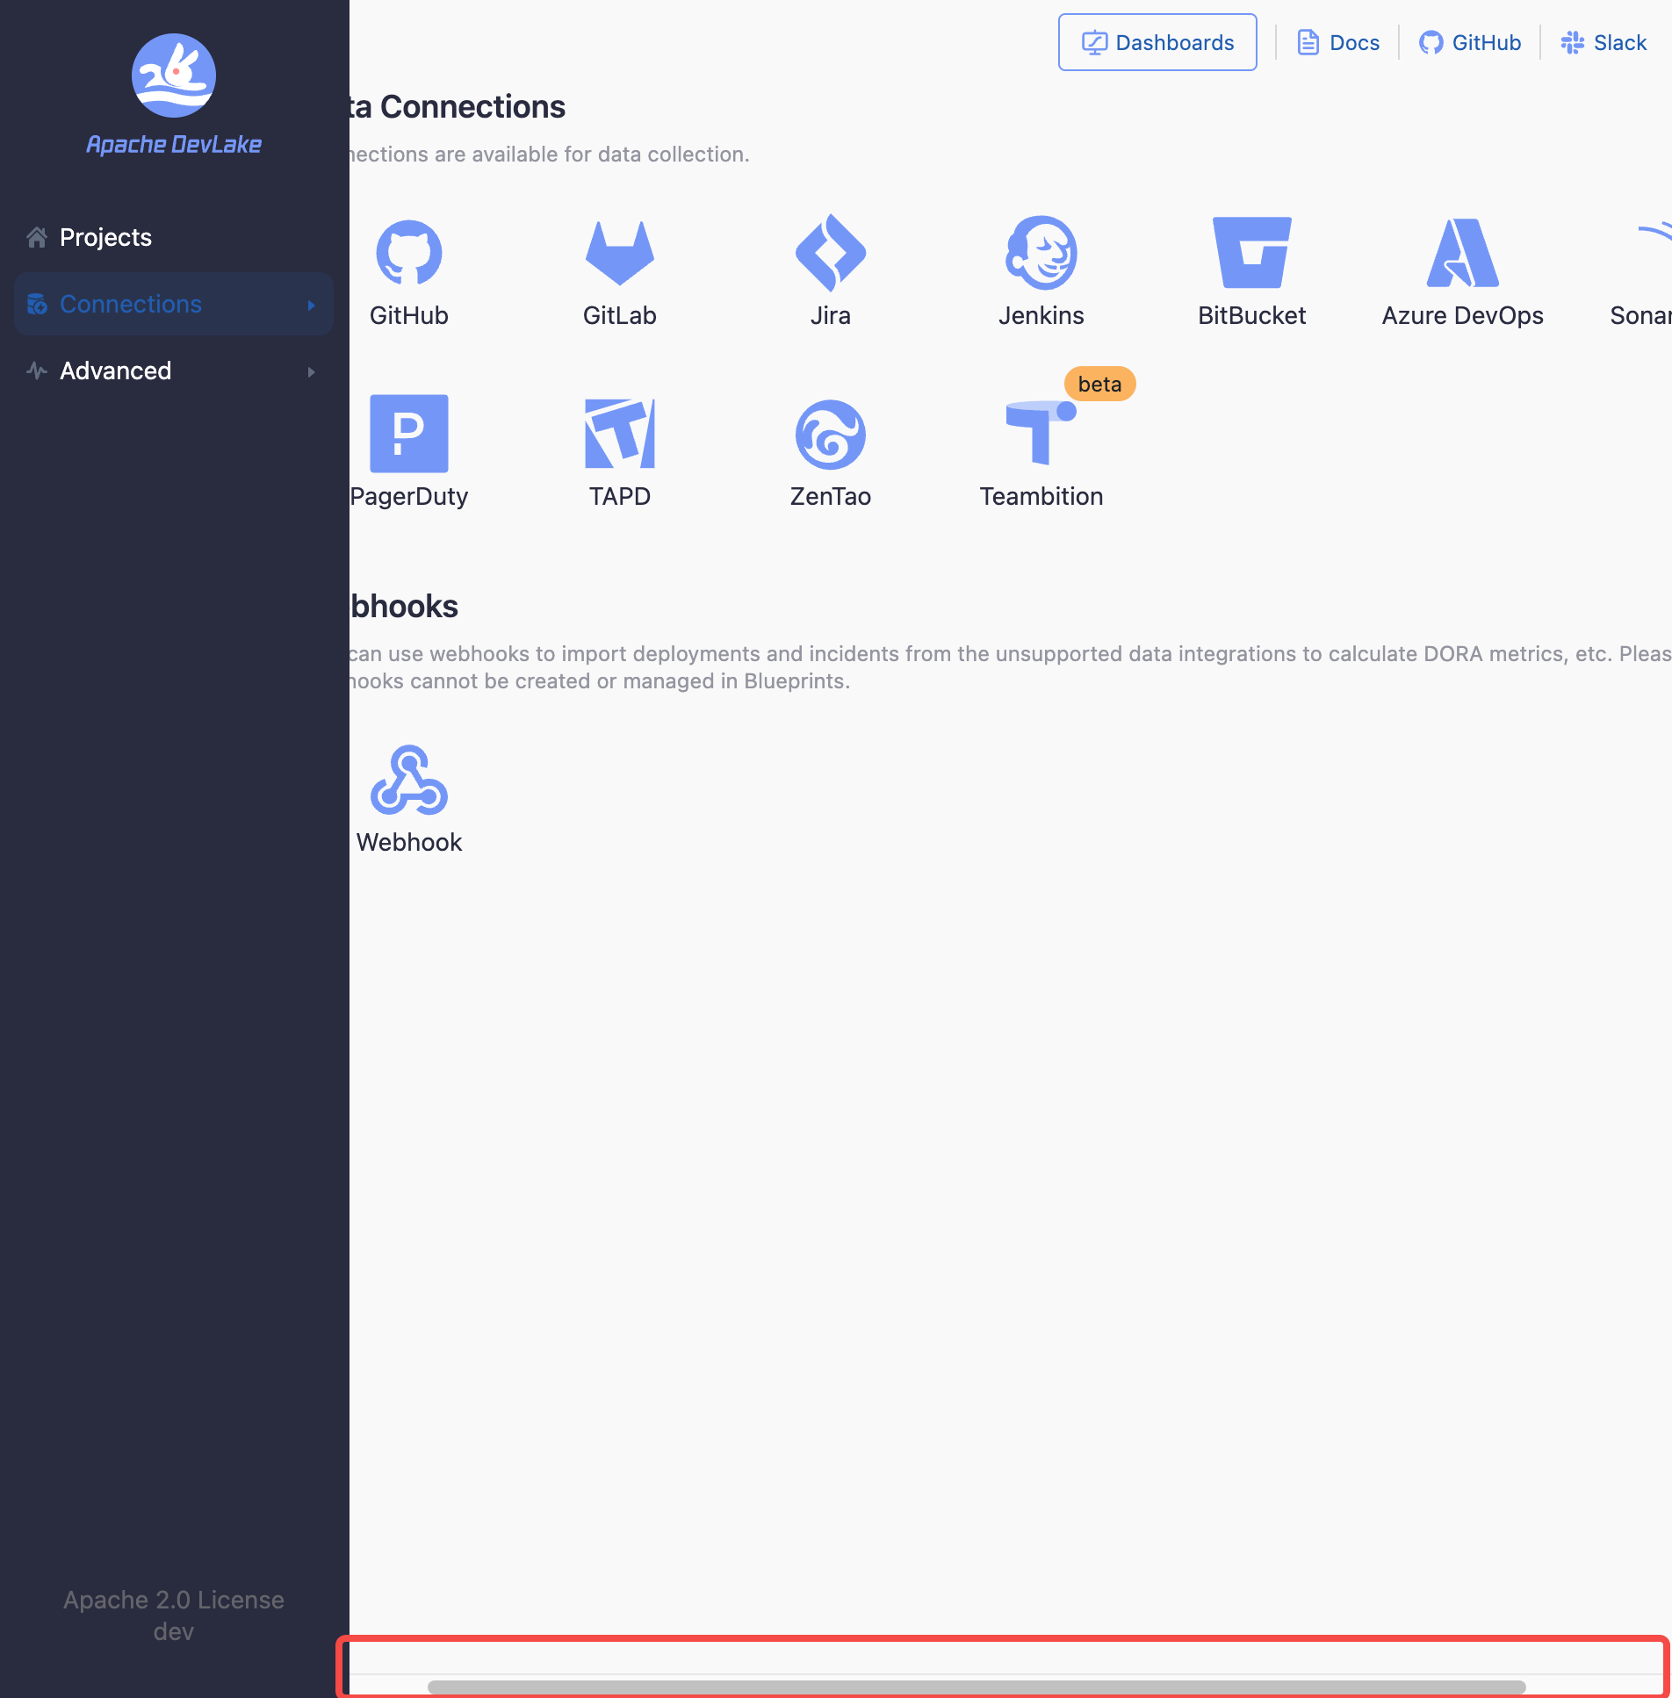Go to Projects in the sidebar
This screenshot has height=1698, width=1672.
(174, 237)
